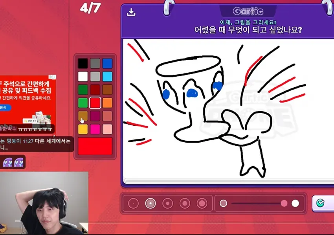The height and width of the screenshot is (235, 334).
Task: Open the ad info icon
Action: (x=50, y=77)
